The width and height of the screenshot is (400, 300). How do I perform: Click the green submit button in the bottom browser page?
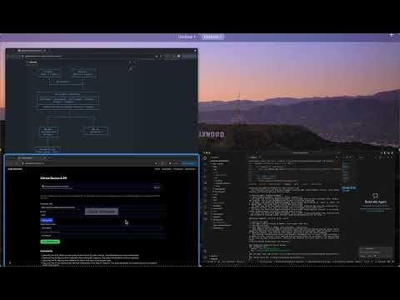(x=50, y=242)
